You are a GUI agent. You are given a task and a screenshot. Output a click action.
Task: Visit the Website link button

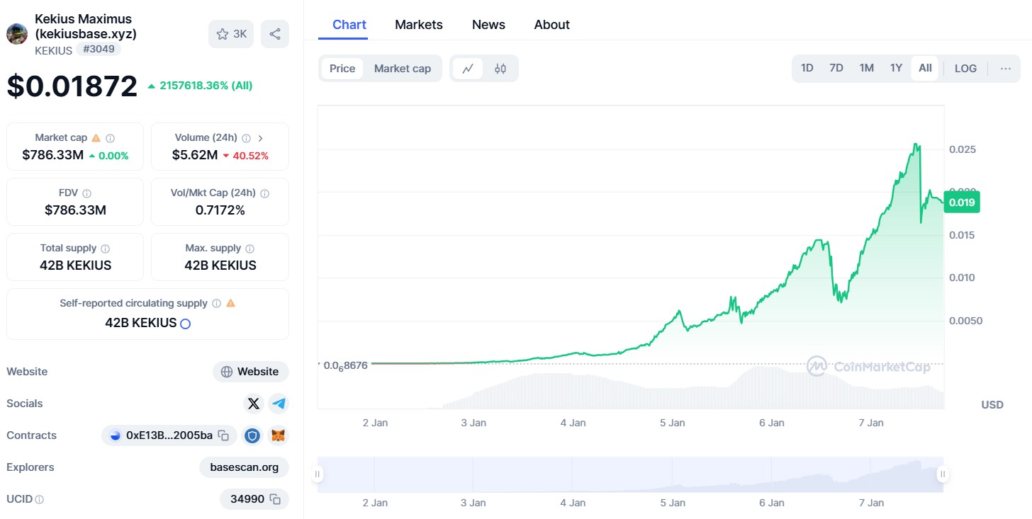250,372
